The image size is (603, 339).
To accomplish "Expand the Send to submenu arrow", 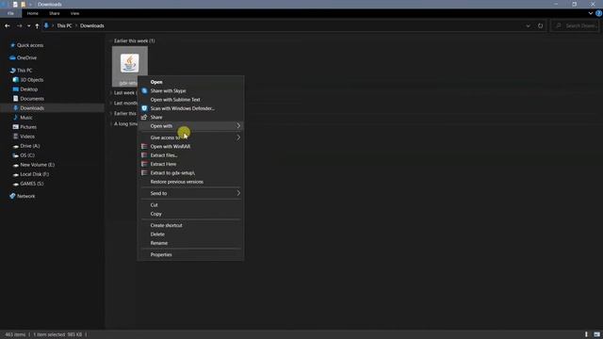I will [238, 193].
